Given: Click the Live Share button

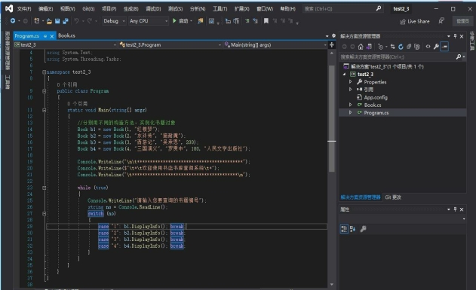Looking at the screenshot, I should coord(415,21).
